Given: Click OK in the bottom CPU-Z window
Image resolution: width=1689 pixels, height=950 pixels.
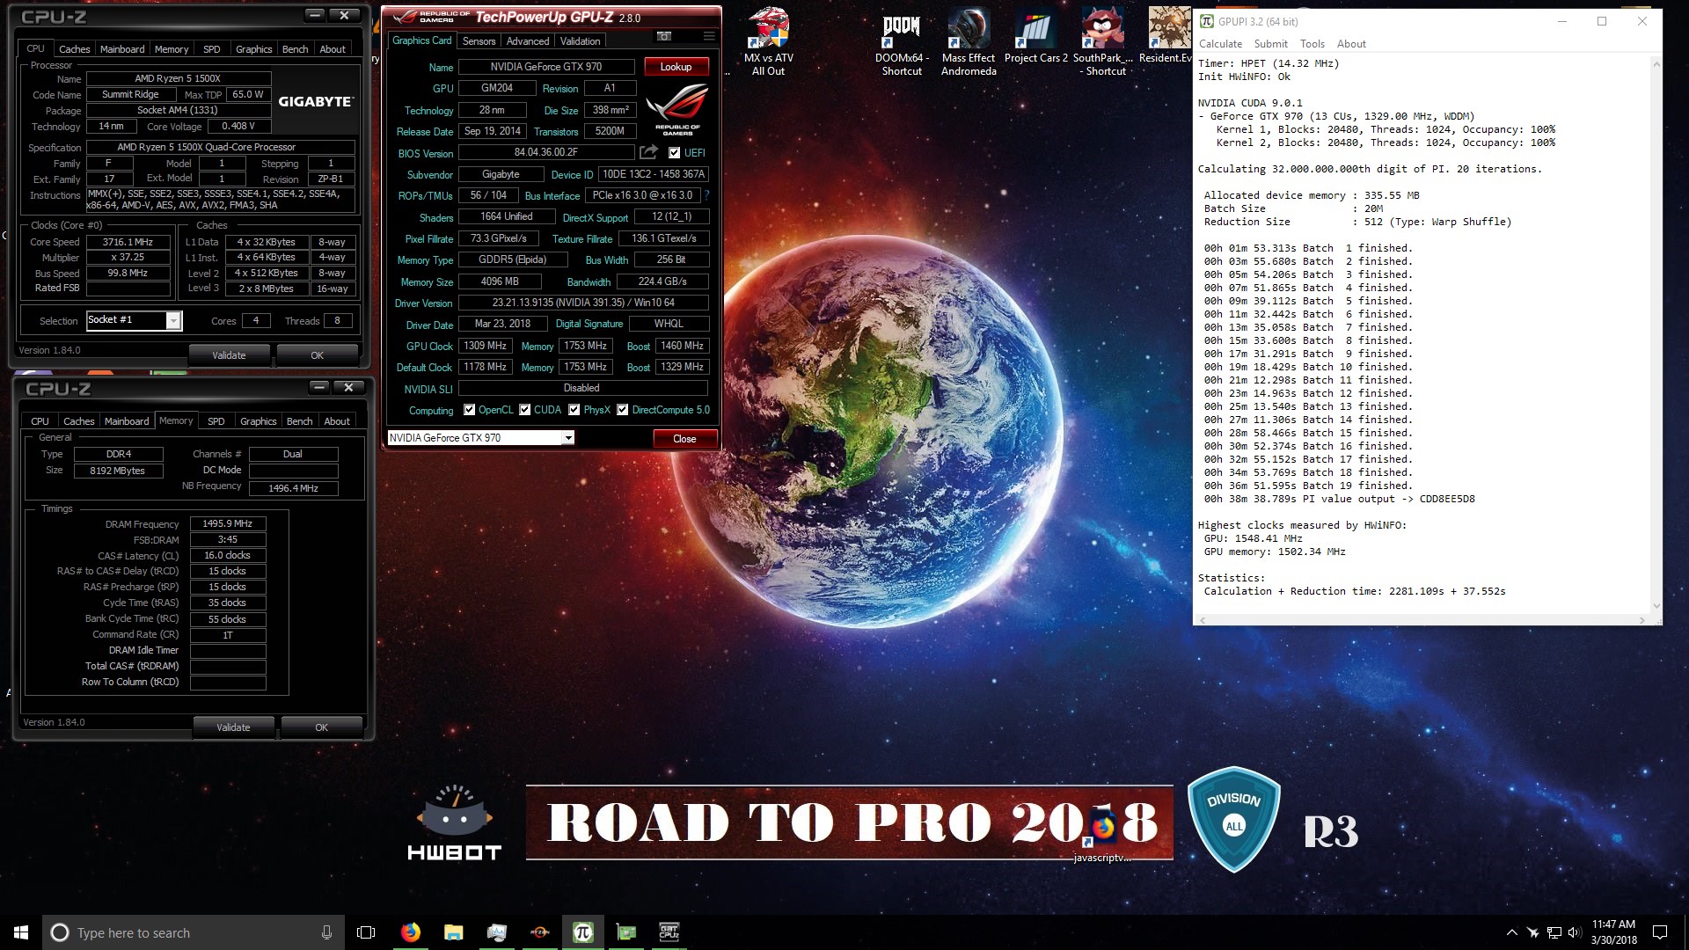Looking at the screenshot, I should point(322,727).
